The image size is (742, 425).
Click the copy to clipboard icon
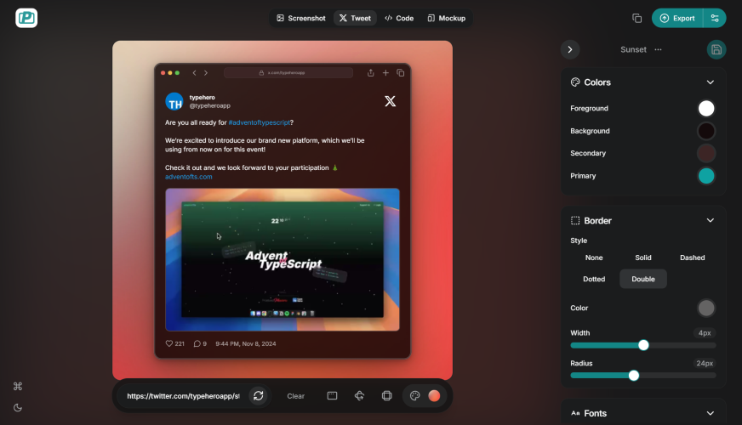pyautogui.click(x=637, y=18)
